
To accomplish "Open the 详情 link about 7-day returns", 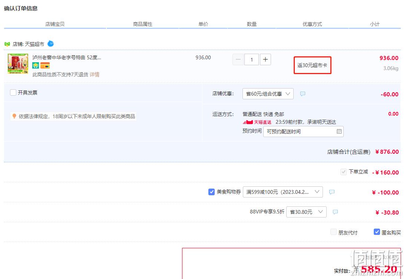I will coord(95,74).
